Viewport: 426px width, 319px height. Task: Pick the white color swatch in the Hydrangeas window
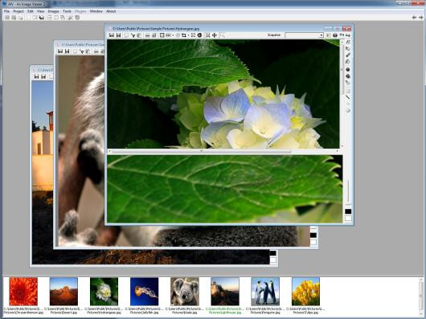348,219
